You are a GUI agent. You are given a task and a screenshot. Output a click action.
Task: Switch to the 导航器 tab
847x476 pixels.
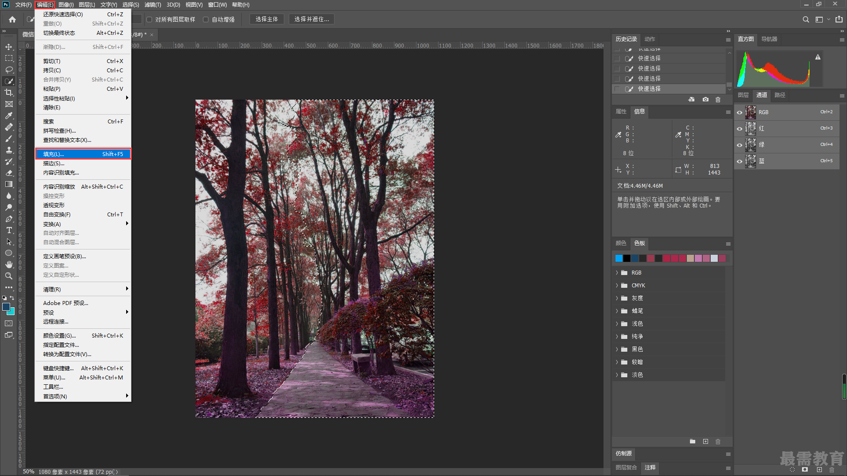(769, 39)
